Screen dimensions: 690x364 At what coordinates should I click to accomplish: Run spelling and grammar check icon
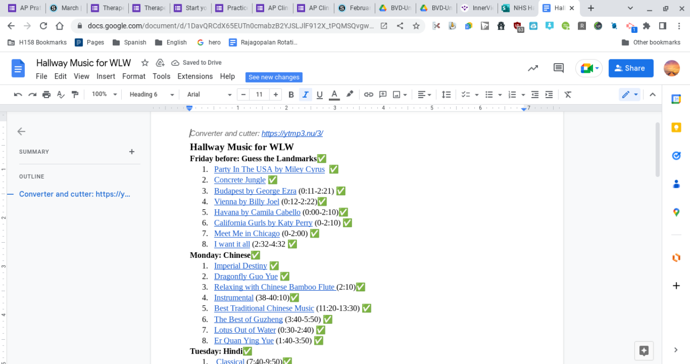pos(61,94)
